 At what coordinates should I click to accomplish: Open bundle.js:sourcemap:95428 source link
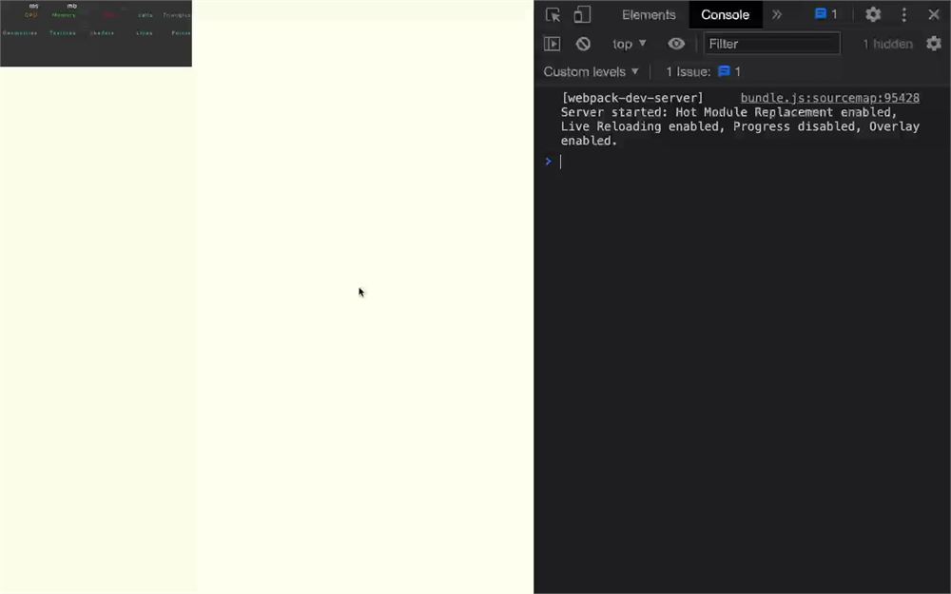(x=829, y=98)
